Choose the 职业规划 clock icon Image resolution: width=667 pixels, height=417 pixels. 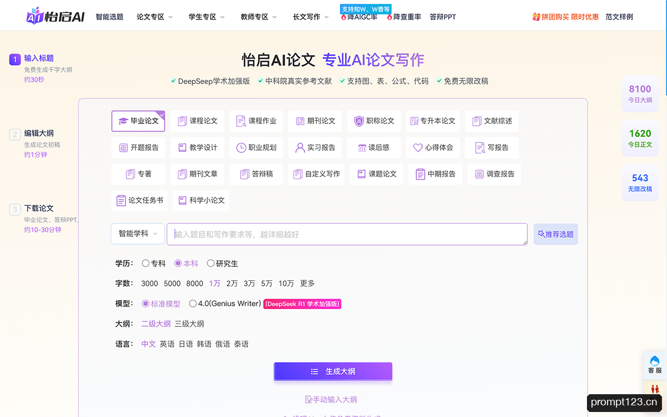(x=241, y=147)
